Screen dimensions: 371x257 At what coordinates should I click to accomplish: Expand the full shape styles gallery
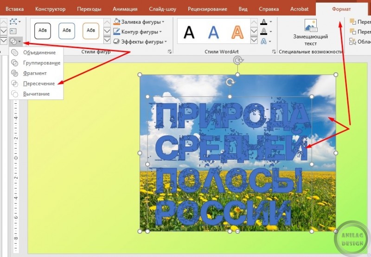(x=107, y=40)
